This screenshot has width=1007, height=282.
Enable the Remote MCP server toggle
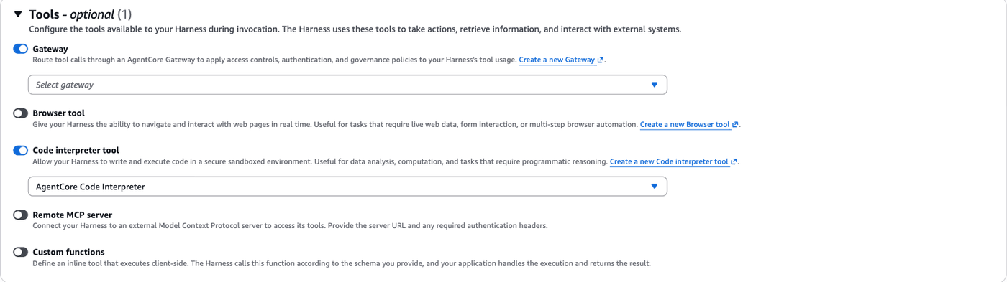pos(20,215)
